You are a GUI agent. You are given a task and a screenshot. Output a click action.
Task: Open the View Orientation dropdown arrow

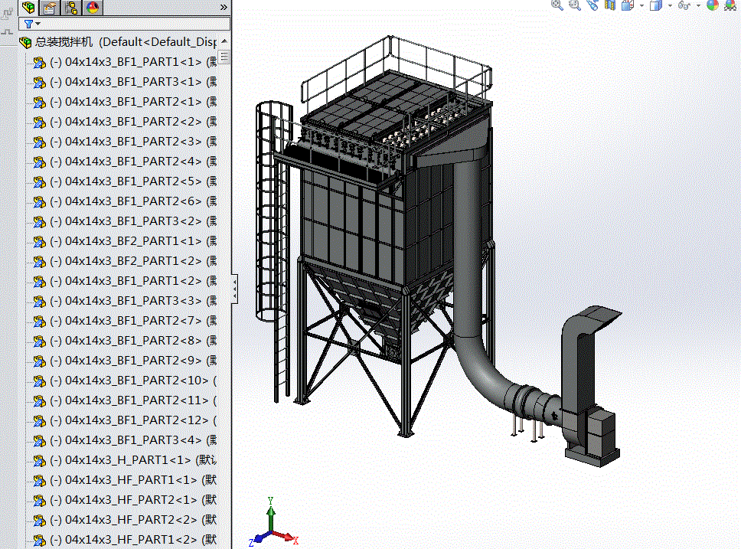tap(641, 6)
